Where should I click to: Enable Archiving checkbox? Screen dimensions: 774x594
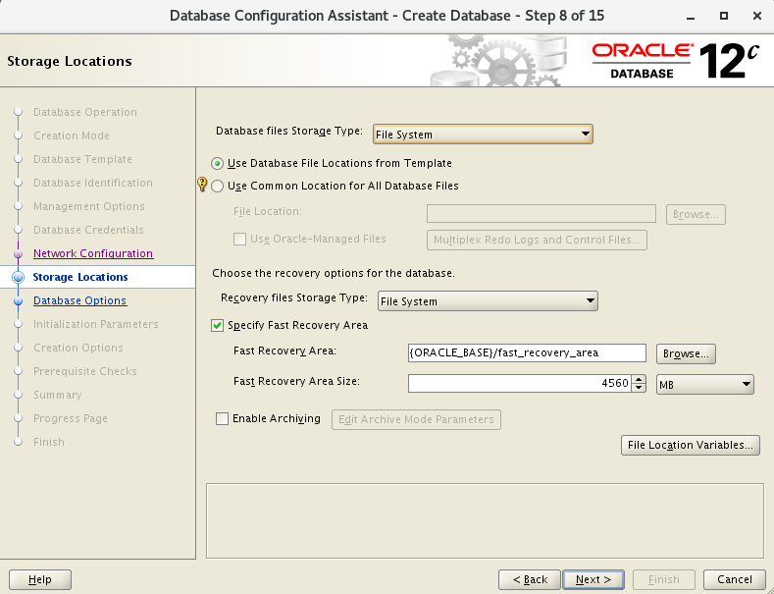pyautogui.click(x=222, y=419)
